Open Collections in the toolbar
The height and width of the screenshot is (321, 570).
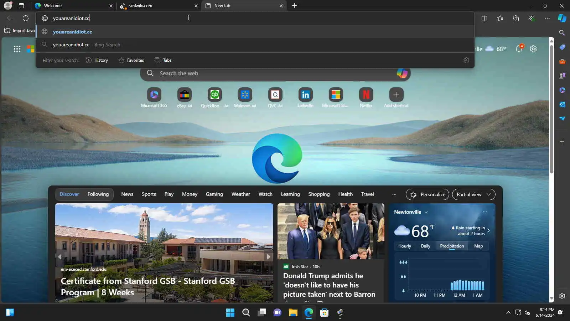pos(516,18)
